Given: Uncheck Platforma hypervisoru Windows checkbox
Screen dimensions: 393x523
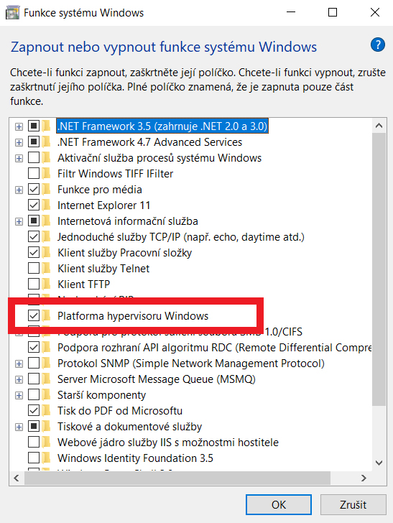Looking at the screenshot, I should [x=34, y=315].
